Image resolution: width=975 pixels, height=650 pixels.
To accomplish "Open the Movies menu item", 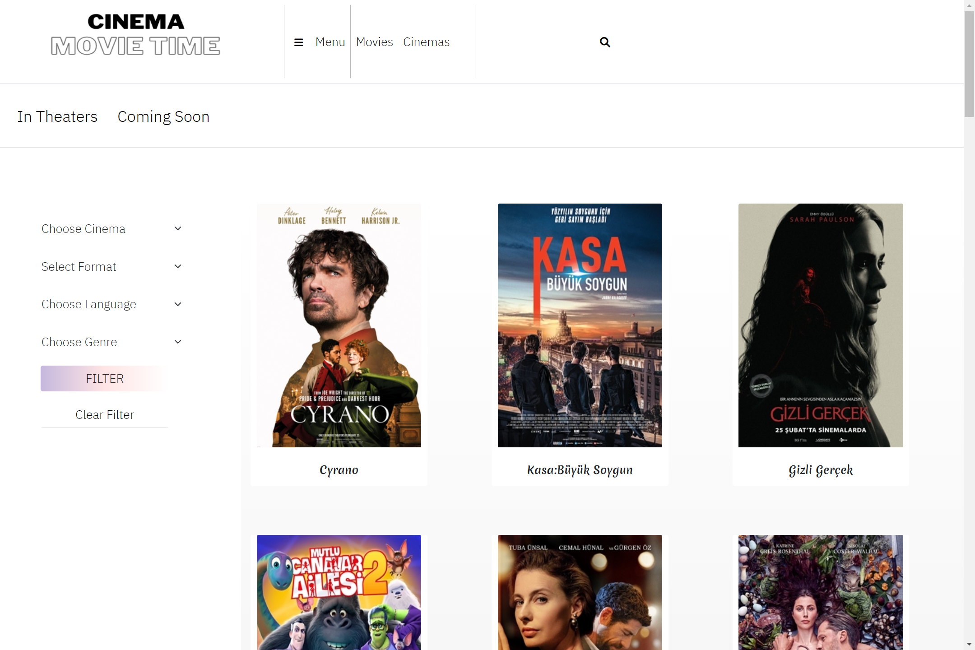I will [x=374, y=42].
